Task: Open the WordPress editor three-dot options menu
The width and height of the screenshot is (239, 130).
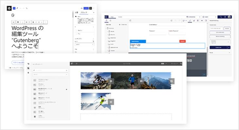Action: tap(94, 8)
